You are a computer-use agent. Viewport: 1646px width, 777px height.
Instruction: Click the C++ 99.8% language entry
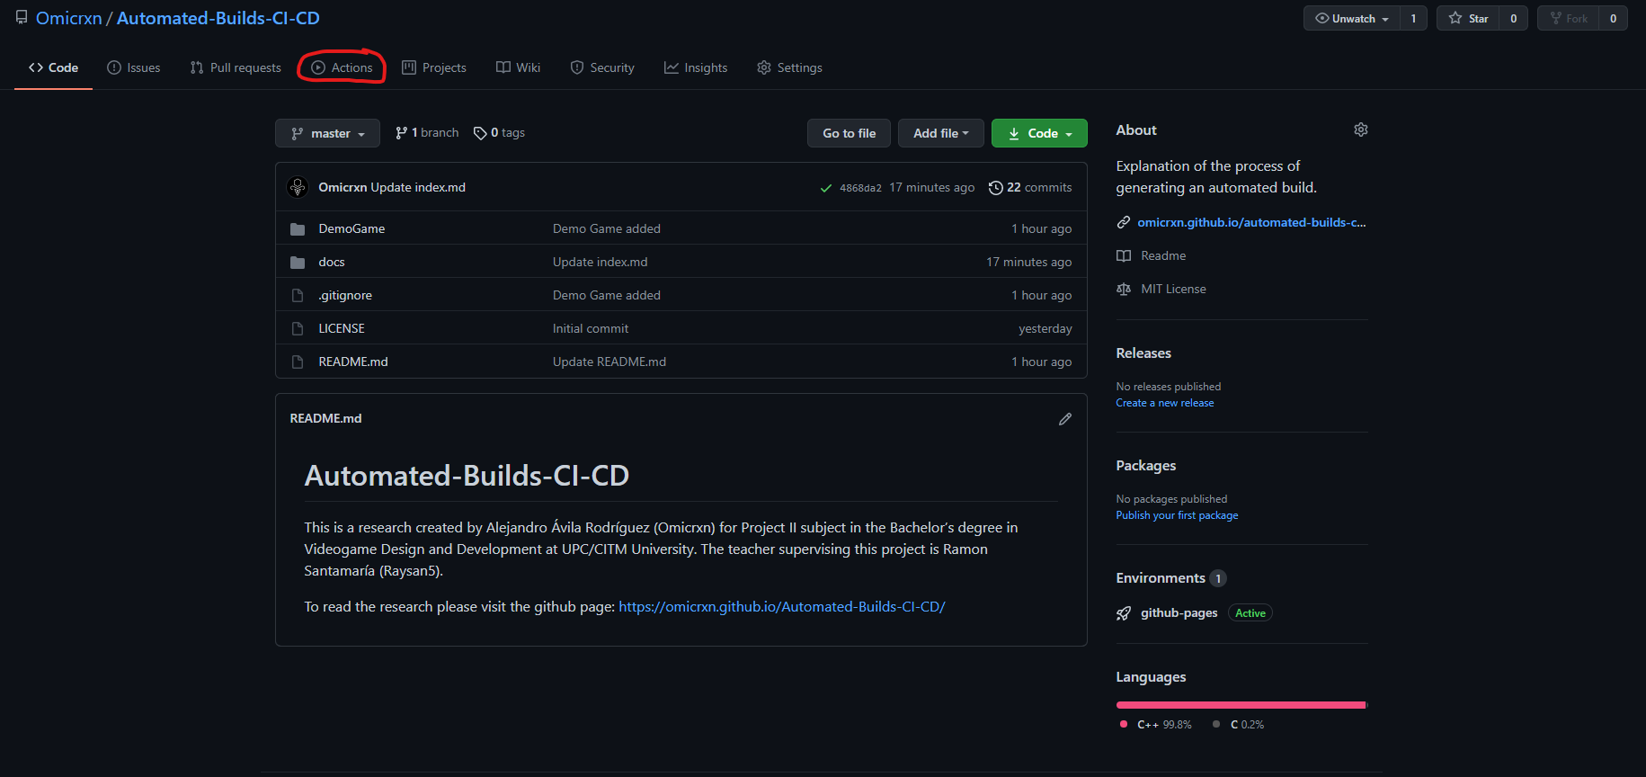[1156, 725]
